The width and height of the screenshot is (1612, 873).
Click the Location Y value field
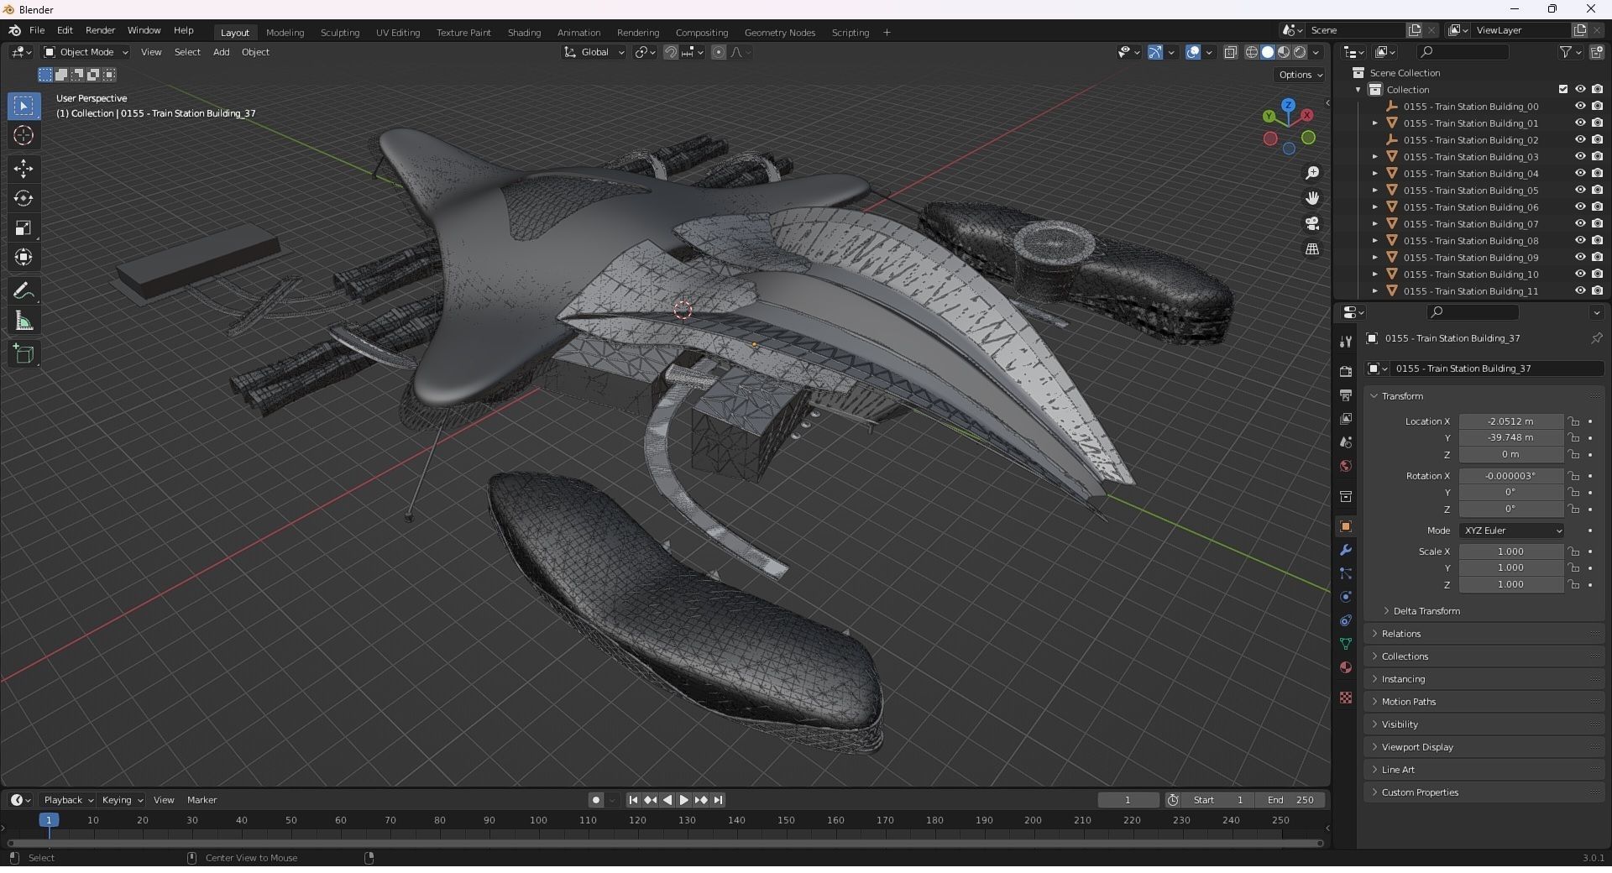[1510, 437]
